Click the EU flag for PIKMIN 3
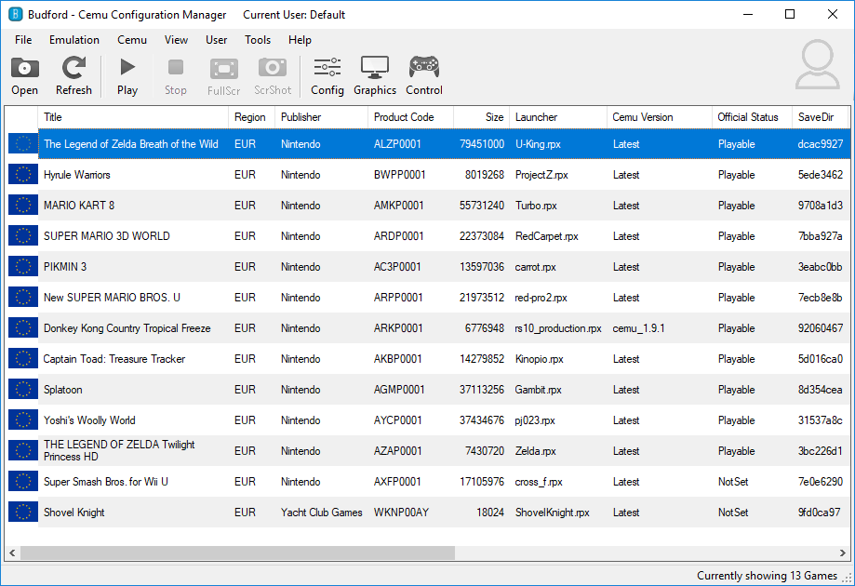 23,267
